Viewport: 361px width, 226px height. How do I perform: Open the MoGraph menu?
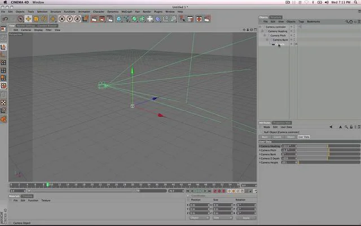coord(126,11)
